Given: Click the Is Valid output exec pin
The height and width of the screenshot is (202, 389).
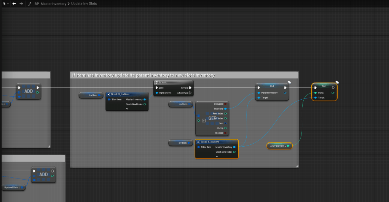Looking at the screenshot, I should click(190, 88).
